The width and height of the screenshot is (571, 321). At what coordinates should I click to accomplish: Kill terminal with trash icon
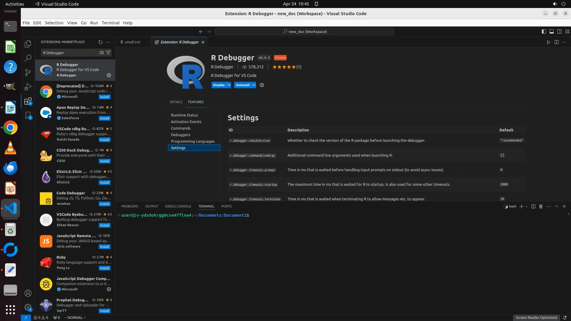(x=541, y=206)
